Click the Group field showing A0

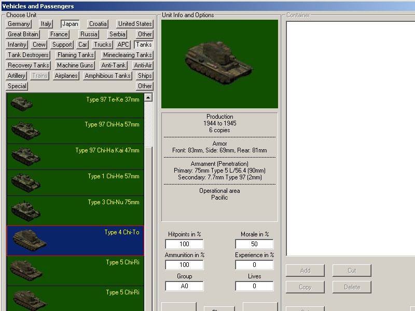pos(184,286)
